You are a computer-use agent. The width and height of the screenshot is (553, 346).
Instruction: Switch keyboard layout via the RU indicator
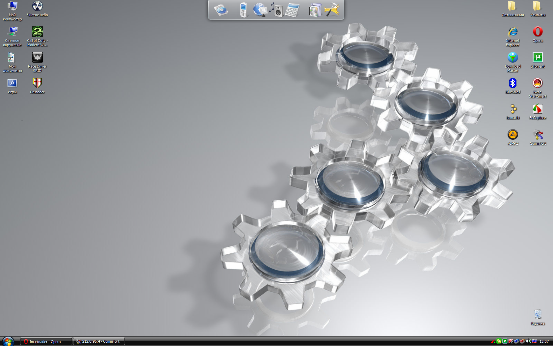coord(534,342)
